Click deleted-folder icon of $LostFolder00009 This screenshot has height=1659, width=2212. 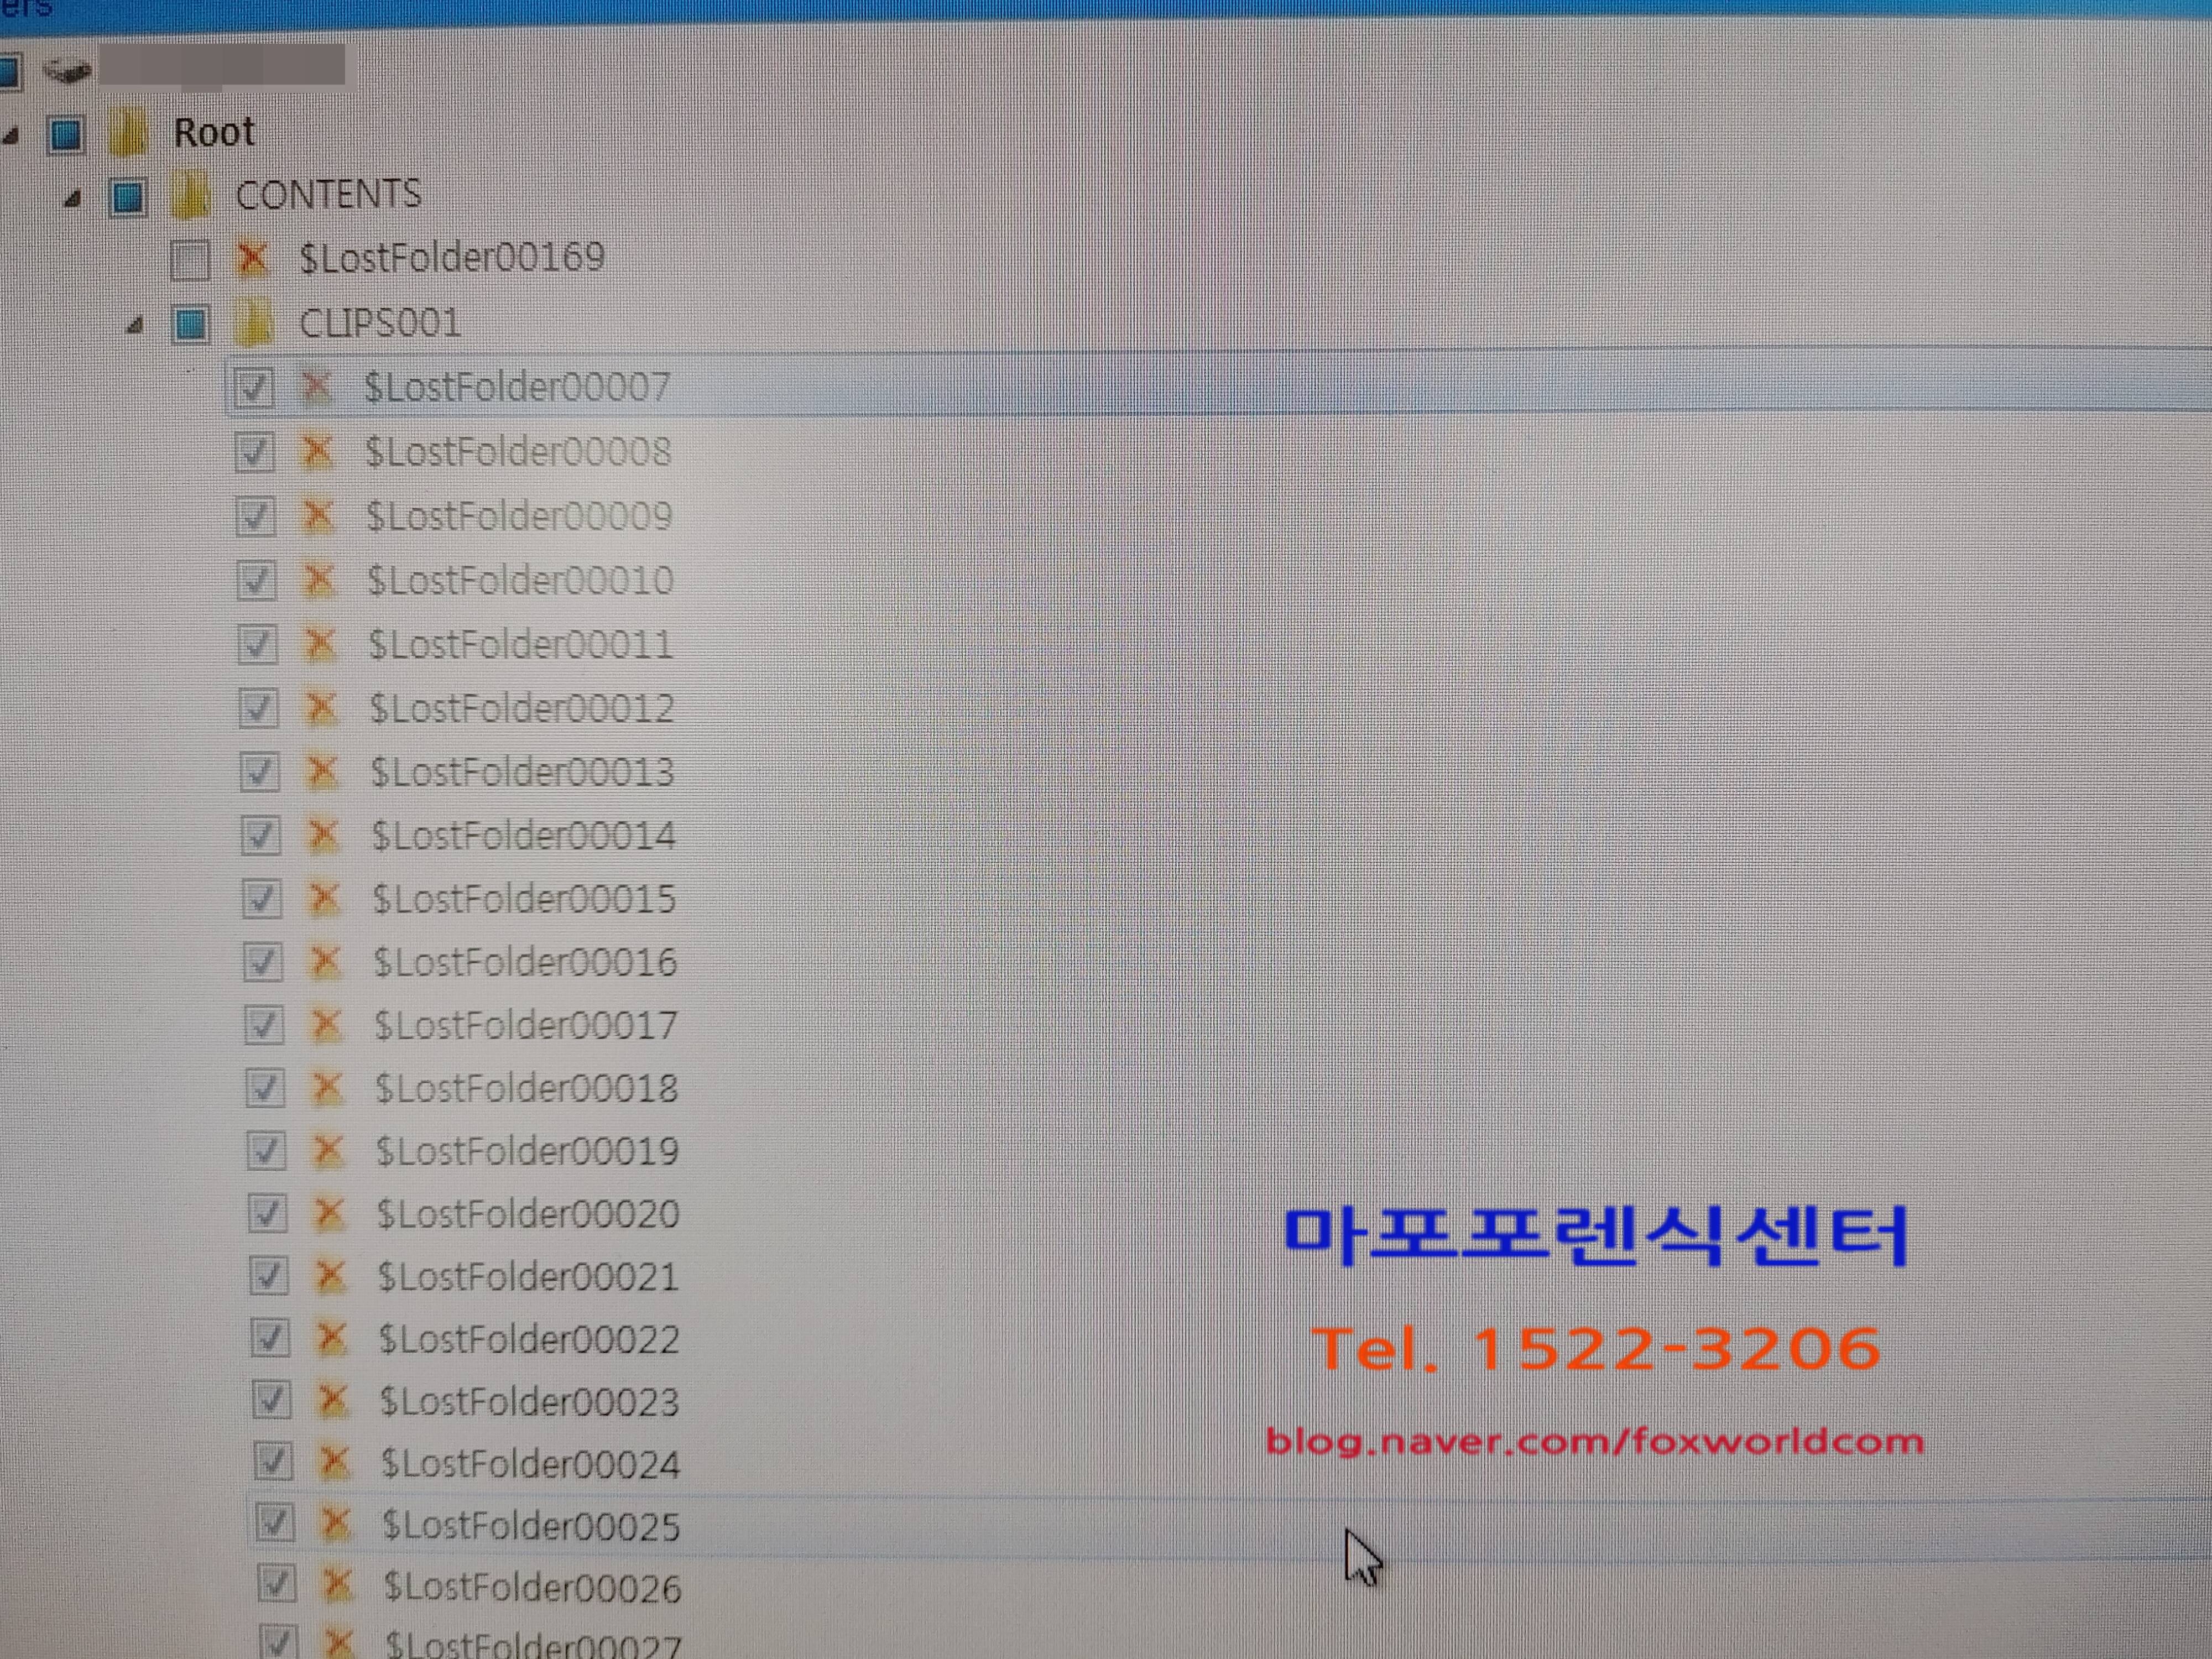pos(318,517)
